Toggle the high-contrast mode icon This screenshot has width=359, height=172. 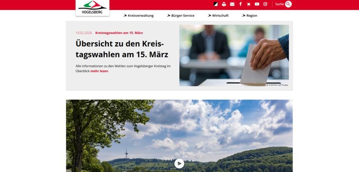pos(216,4)
